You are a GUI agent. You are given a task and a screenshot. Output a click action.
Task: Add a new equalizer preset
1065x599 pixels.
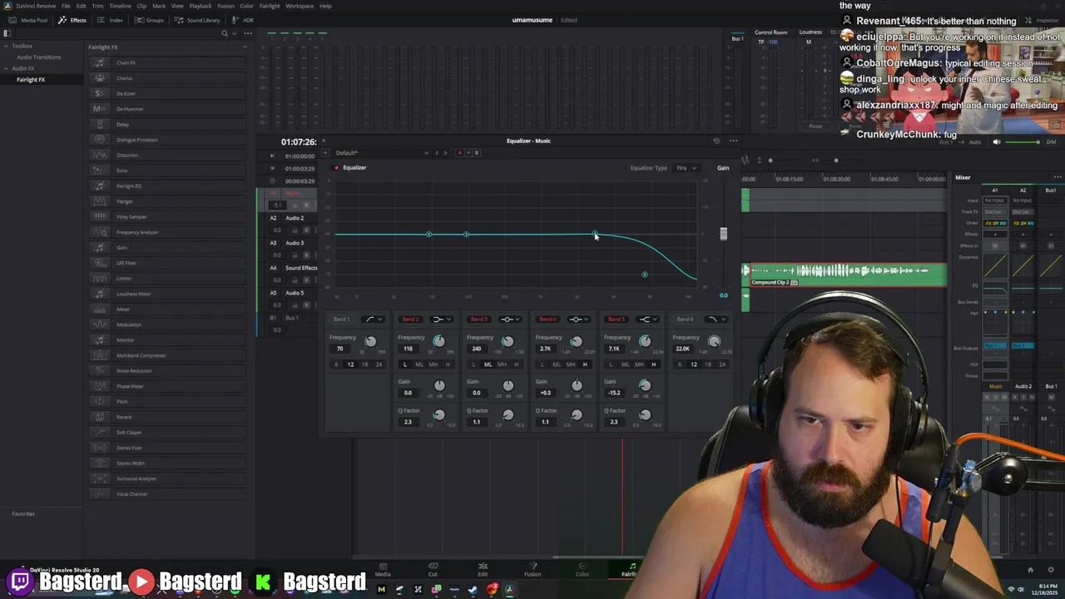[x=324, y=153]
